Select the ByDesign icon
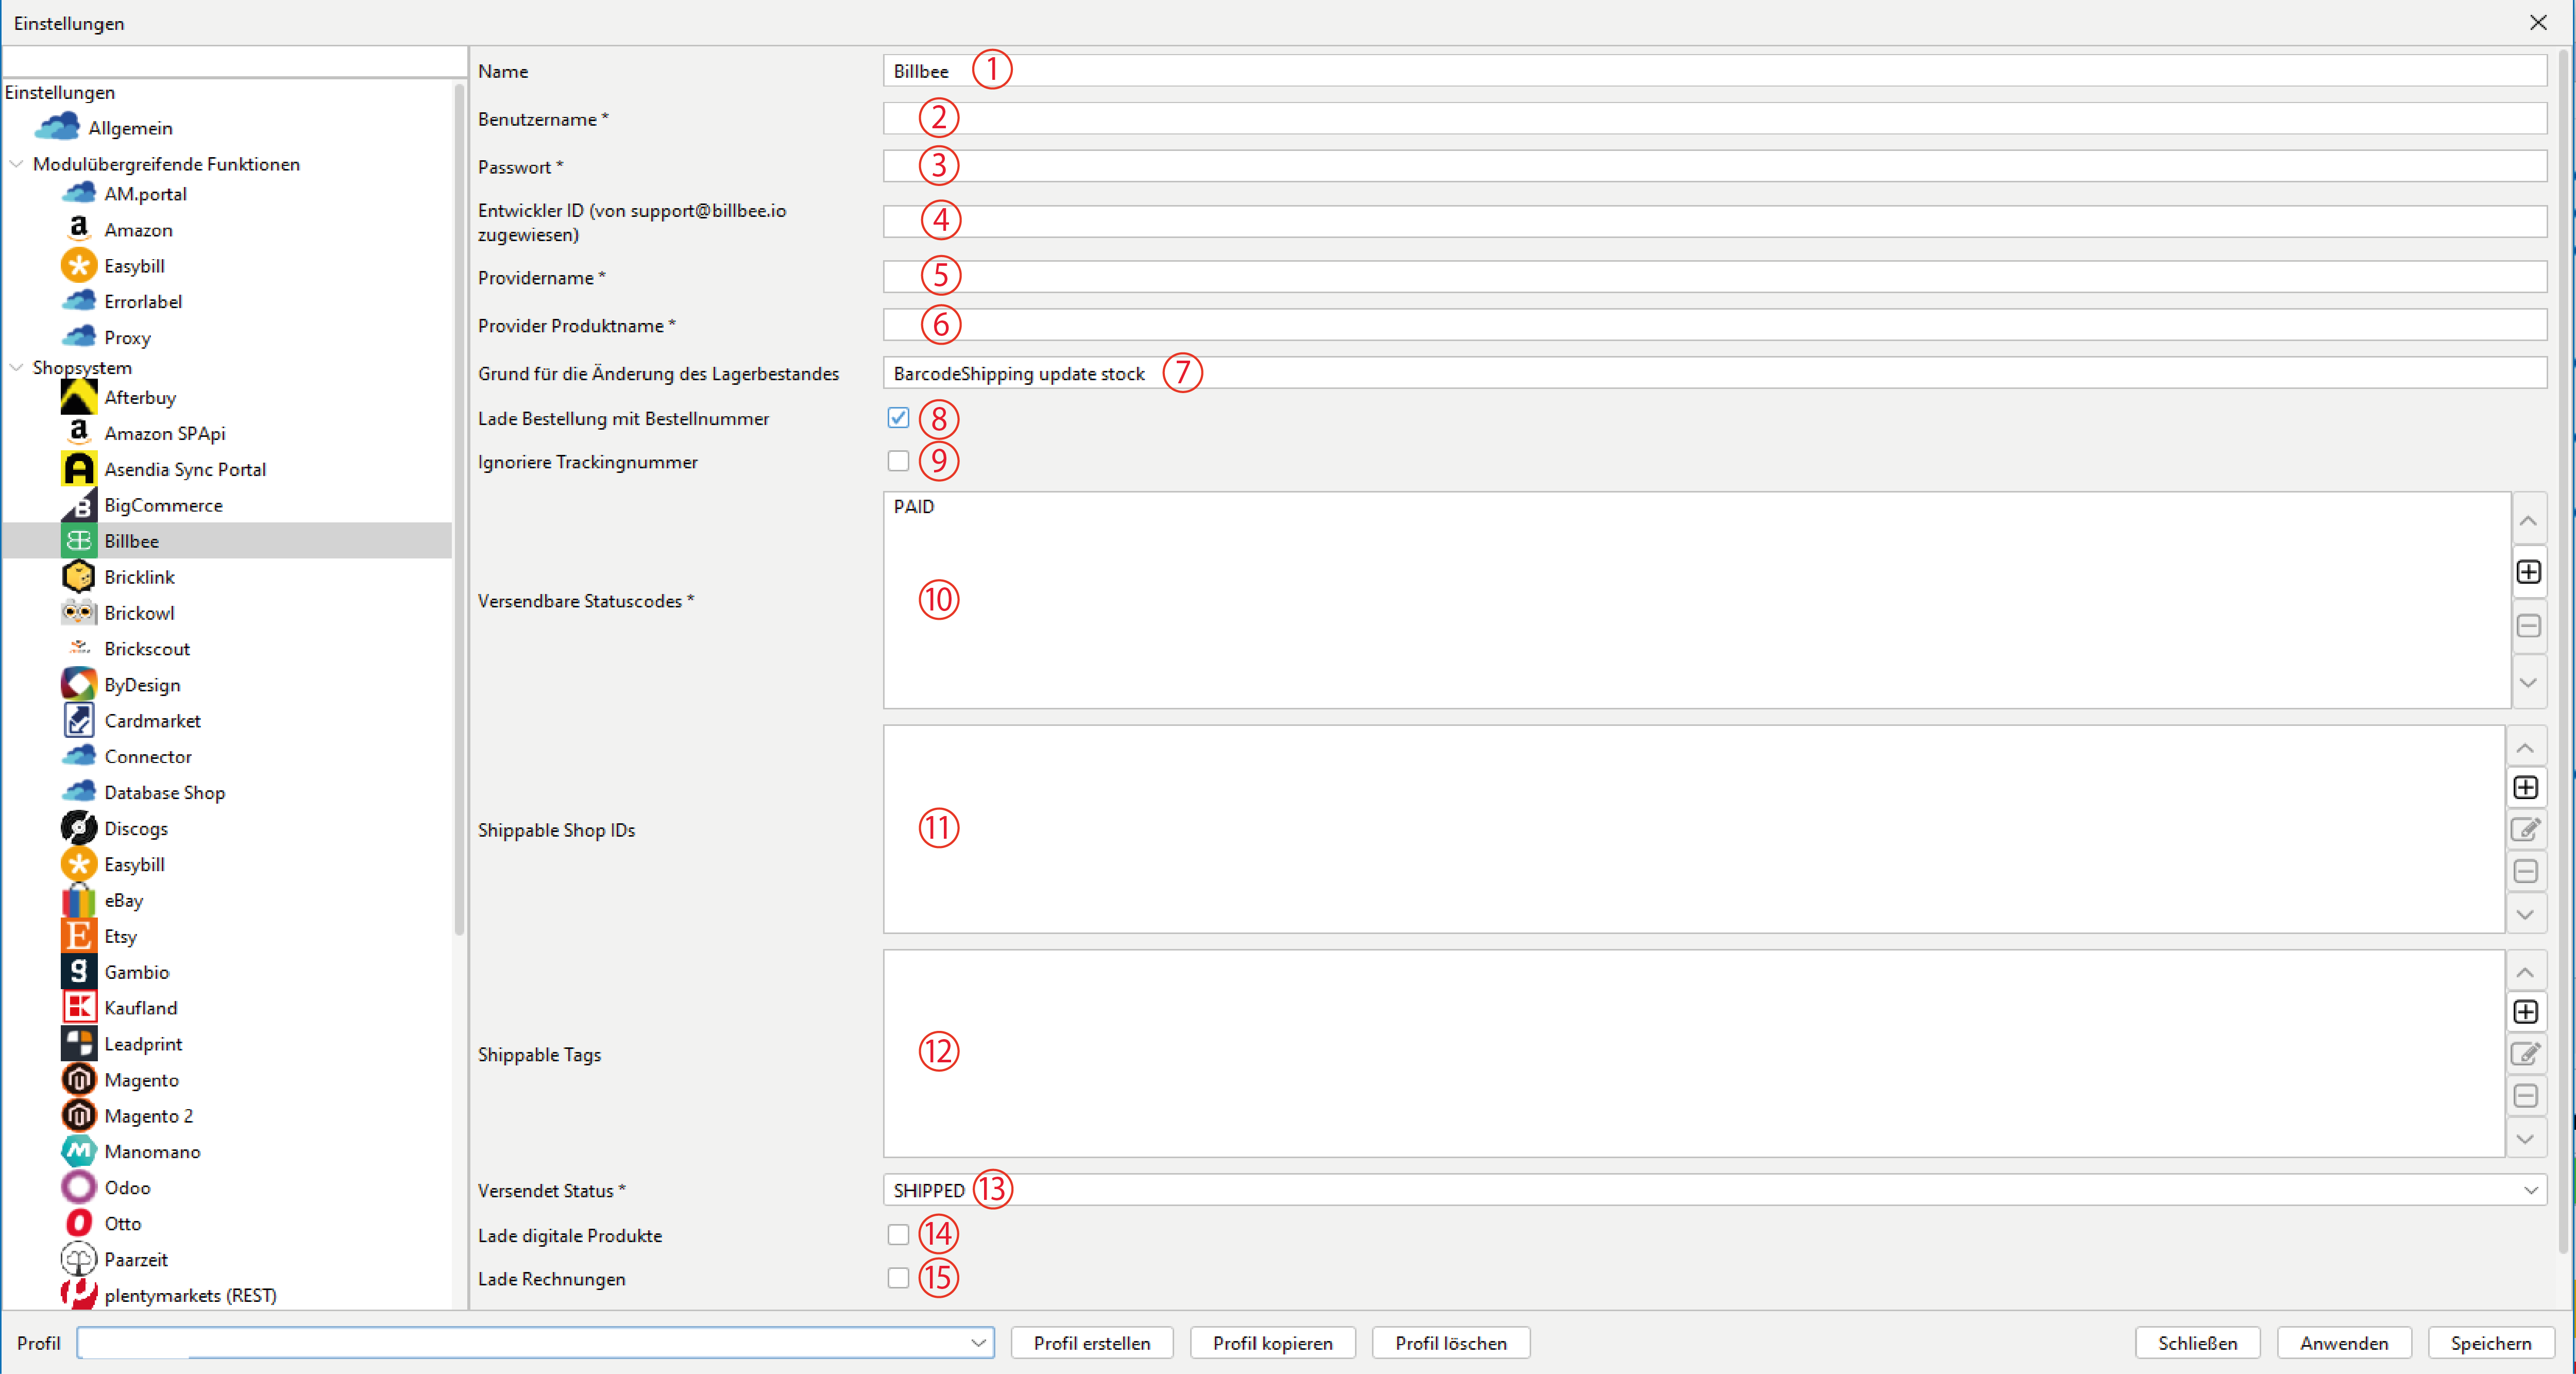2576x1374 pixels. (78, 685)
